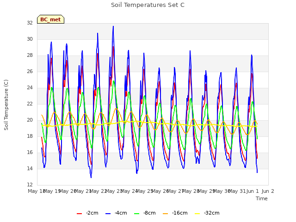Toggle the -4cm series in legend
Viewport: 296px width, 222px height.
pos(116,213)
